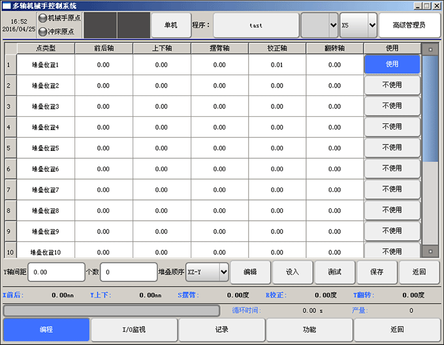The image size is (444, 345).
Task: Toggle 使用 button for 堆叠位置1
Action: click(392, 65)
